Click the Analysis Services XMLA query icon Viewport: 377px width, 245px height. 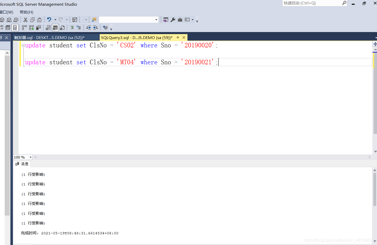(9, 20)
